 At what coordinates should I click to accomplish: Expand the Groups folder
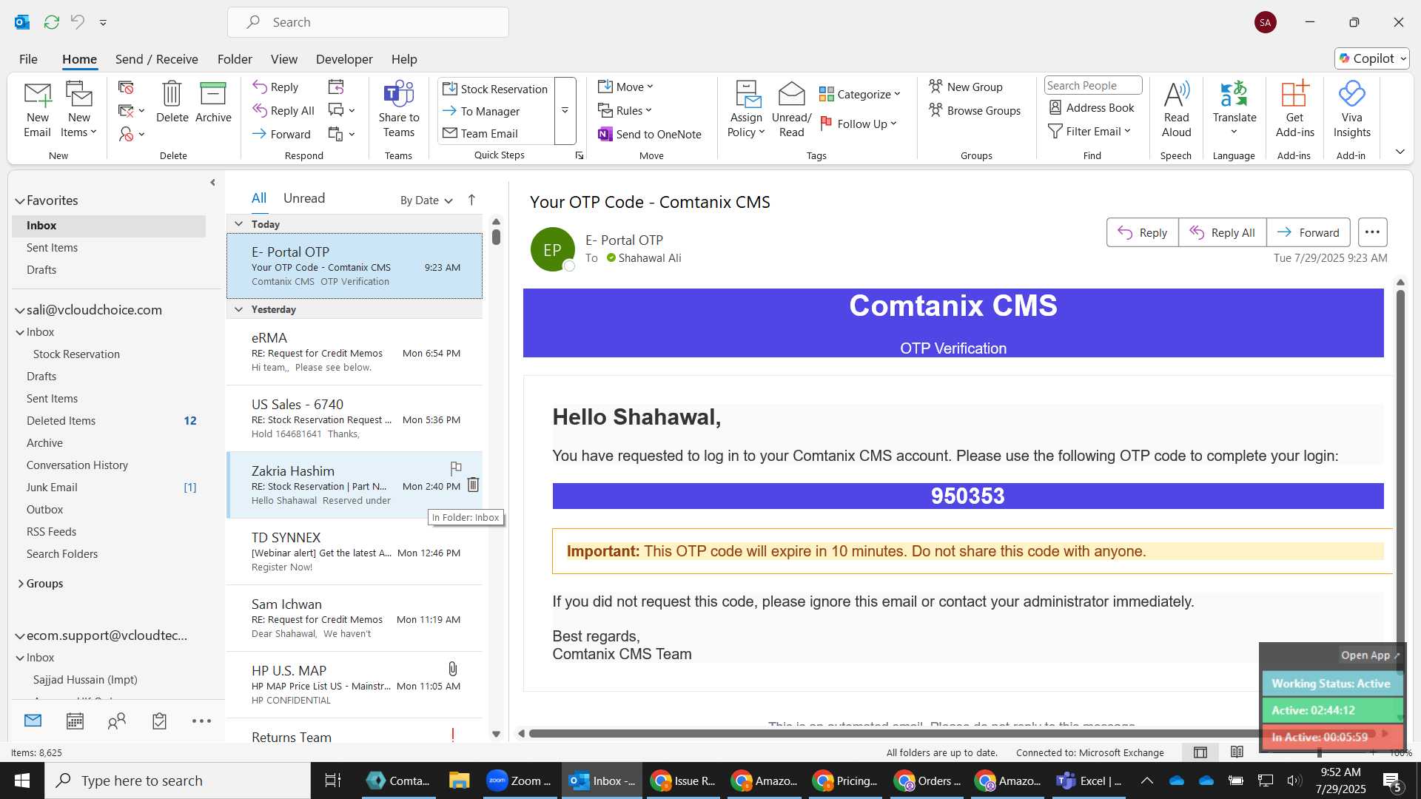point(21,584)
